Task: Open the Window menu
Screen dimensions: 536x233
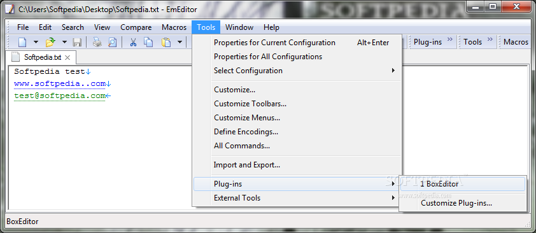Action: (x=239, y=27)
